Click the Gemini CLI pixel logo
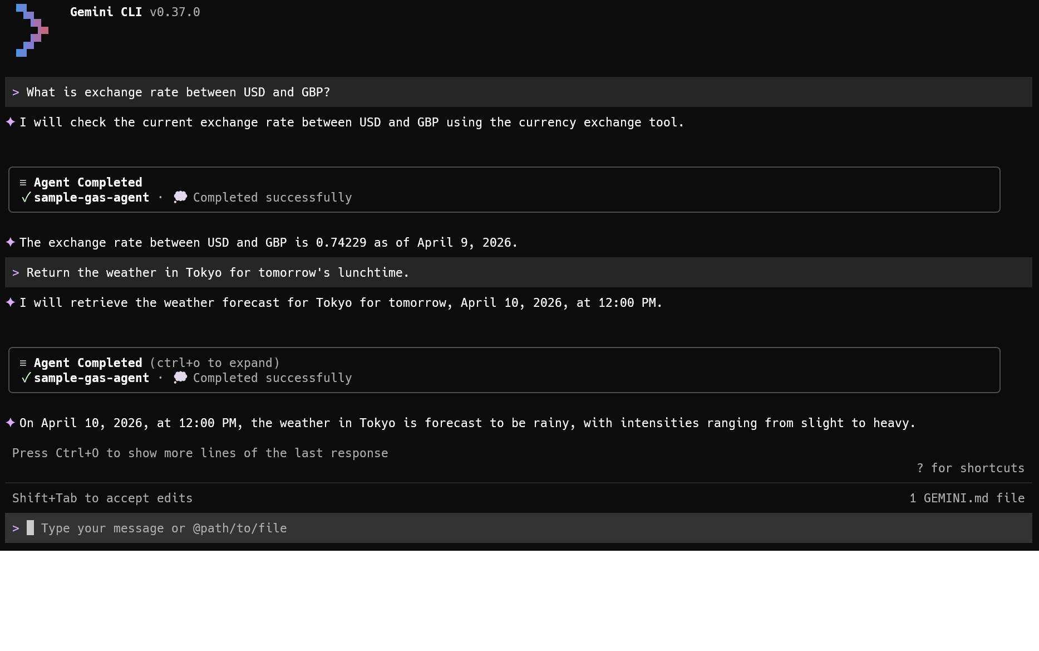 [x=32, y=30]
